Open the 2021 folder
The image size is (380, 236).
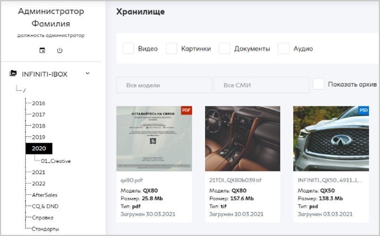[x=39, y=172]
